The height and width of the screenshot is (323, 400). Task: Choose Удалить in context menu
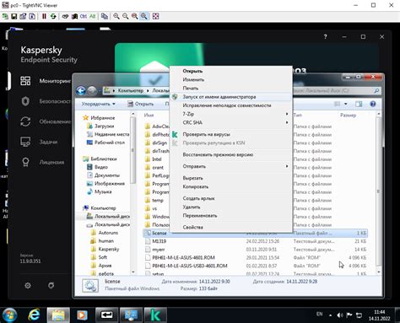coord(230,207)
